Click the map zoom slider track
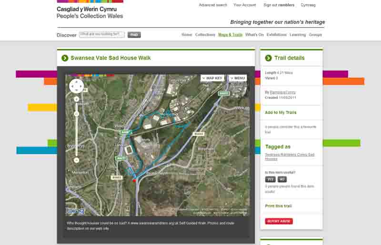 pyautogui.click(x=76, y=128)
